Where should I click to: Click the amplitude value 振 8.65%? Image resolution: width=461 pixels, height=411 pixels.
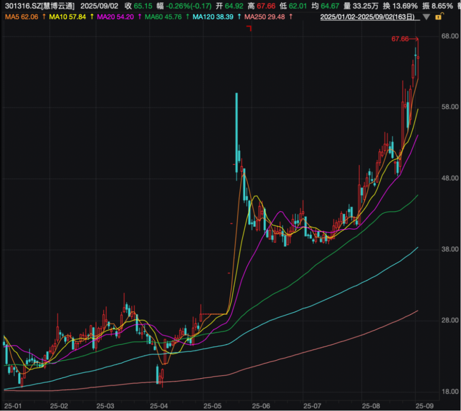click(438, 6)
